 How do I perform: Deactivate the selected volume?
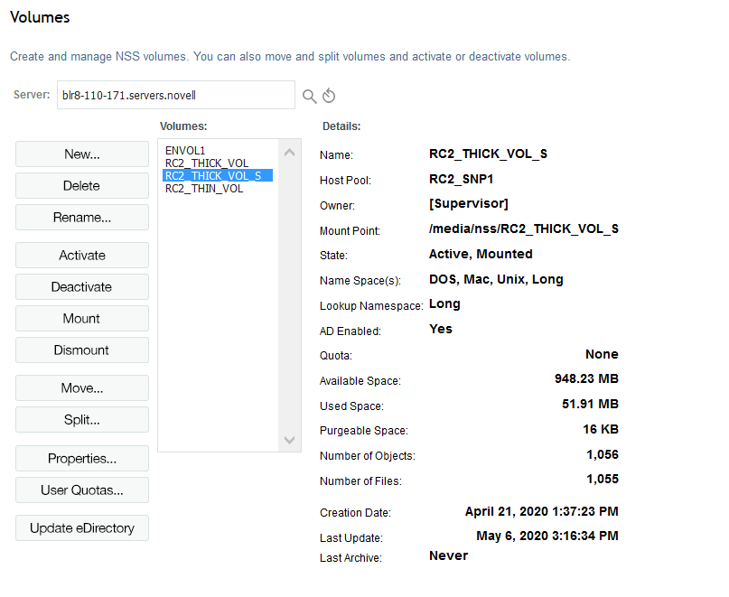click(x=81, y=286)
